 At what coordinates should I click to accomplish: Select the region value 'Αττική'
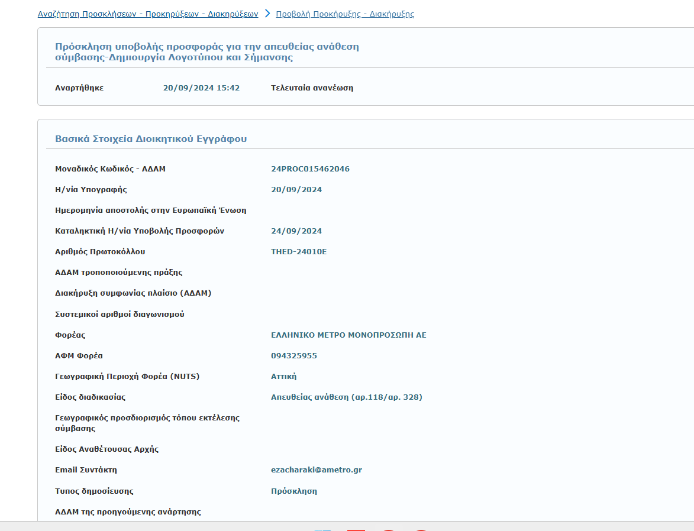(x=284, y=376)
